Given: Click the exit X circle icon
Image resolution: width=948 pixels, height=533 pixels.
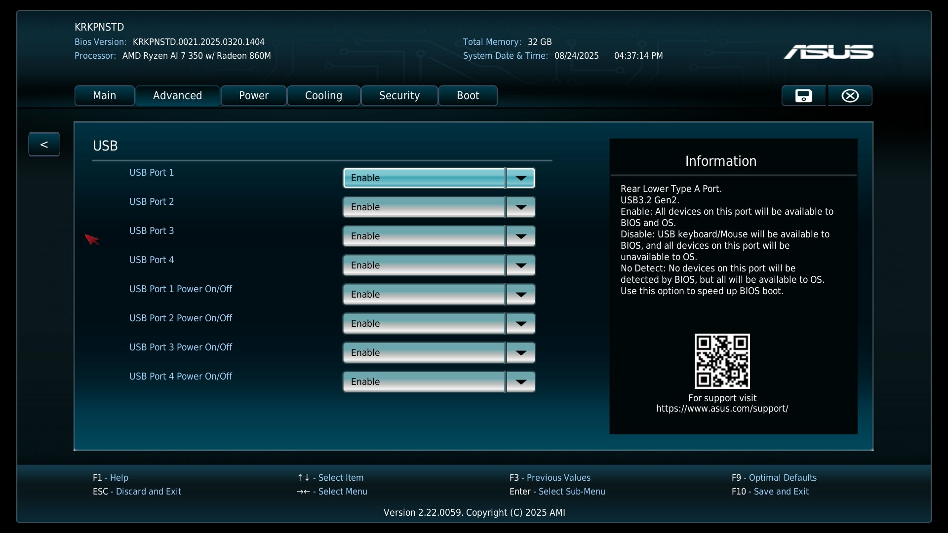Looking at the screenshot, I should (850, 96).
